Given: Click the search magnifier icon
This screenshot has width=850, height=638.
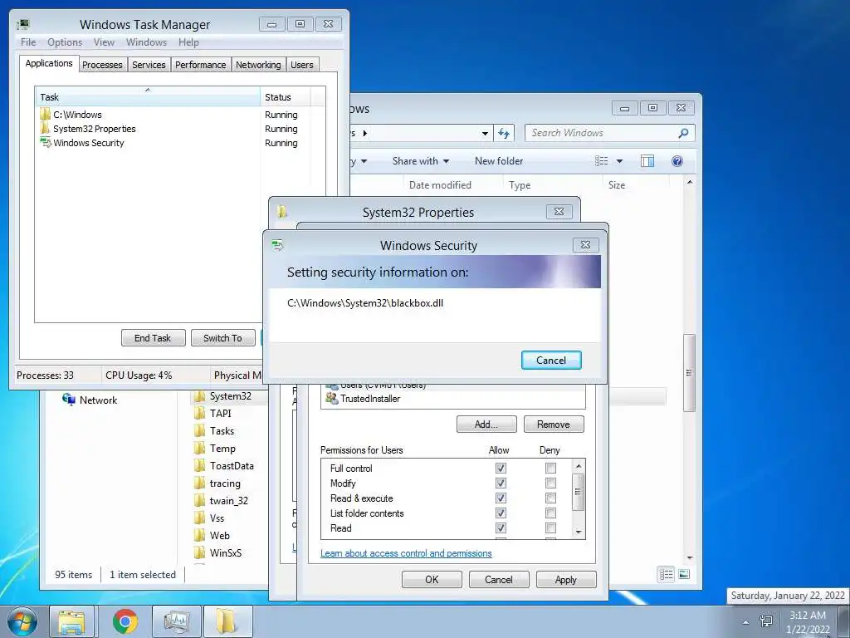Looking at the screenshot, I should [x=684, y=133].
